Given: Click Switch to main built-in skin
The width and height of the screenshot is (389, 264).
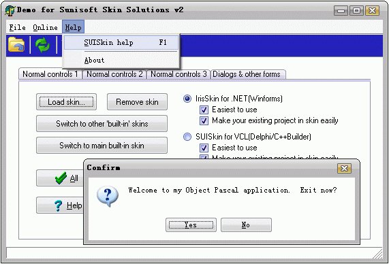Looking at the screenshot, I should pos(102,146).
